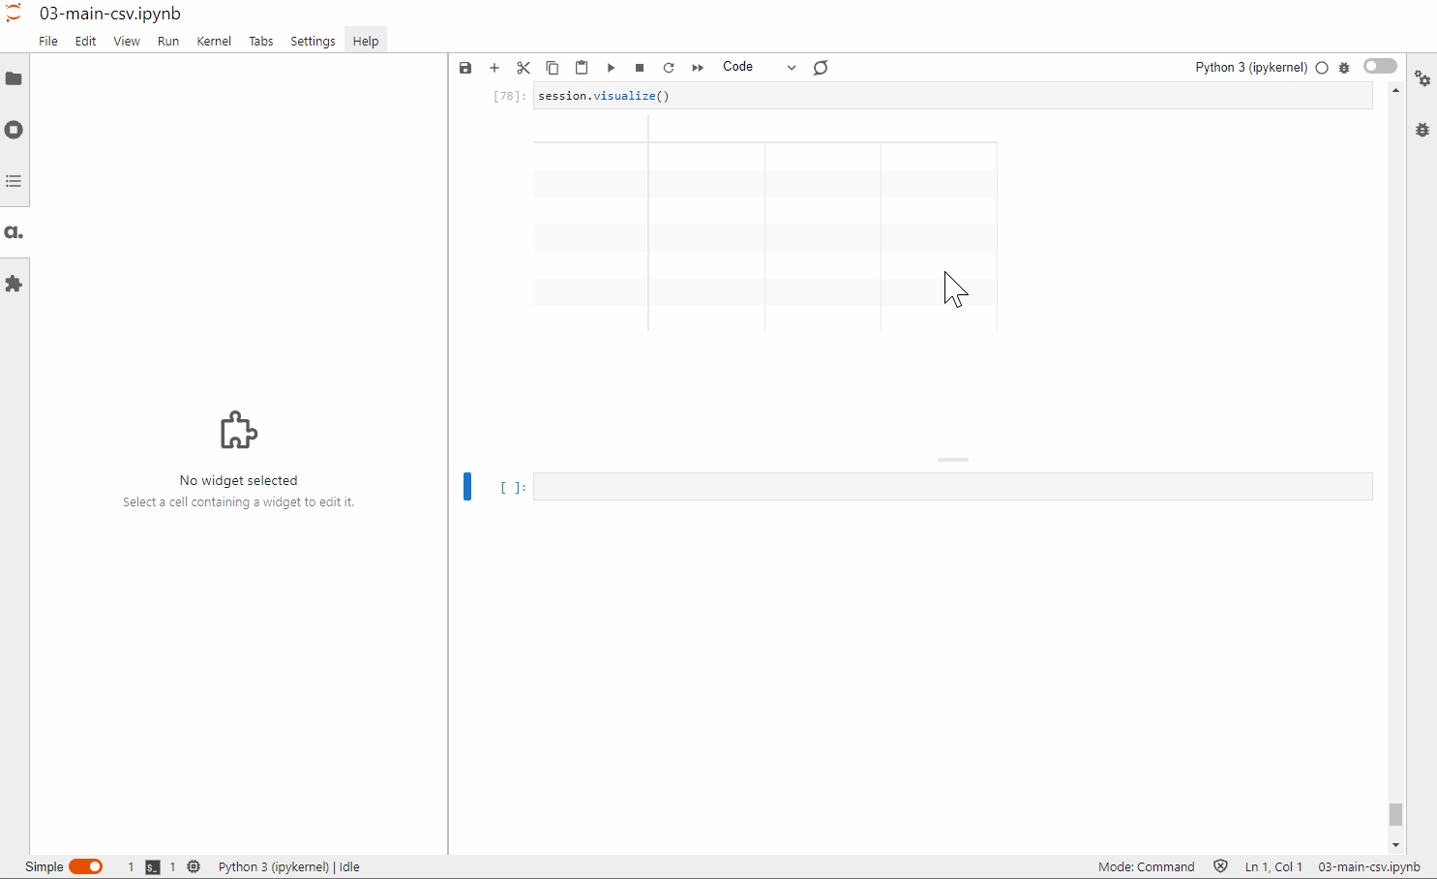Click the terminals count icon in the status bar

[x=153, y=866]
